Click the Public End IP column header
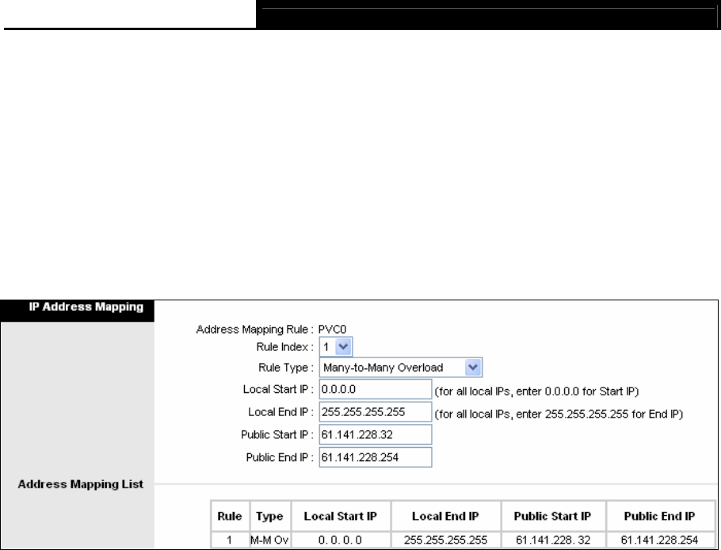 click(x=660, y=517)
